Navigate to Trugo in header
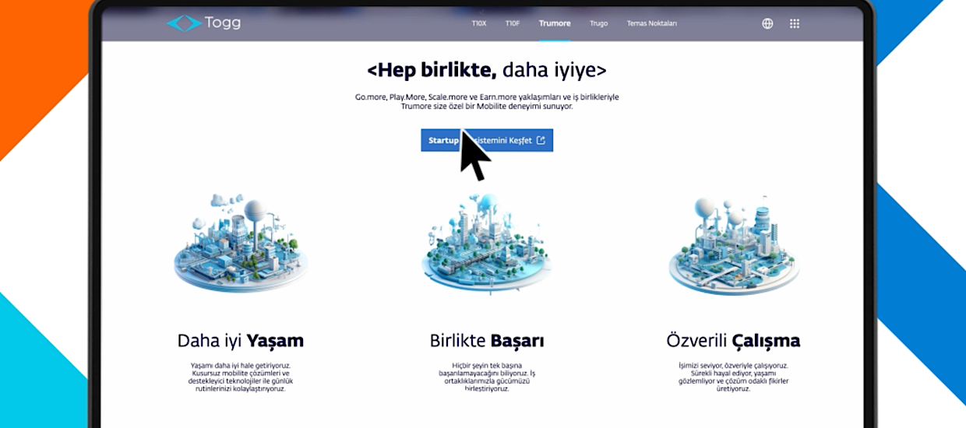The image size is (966, 428). coord(598,23)
